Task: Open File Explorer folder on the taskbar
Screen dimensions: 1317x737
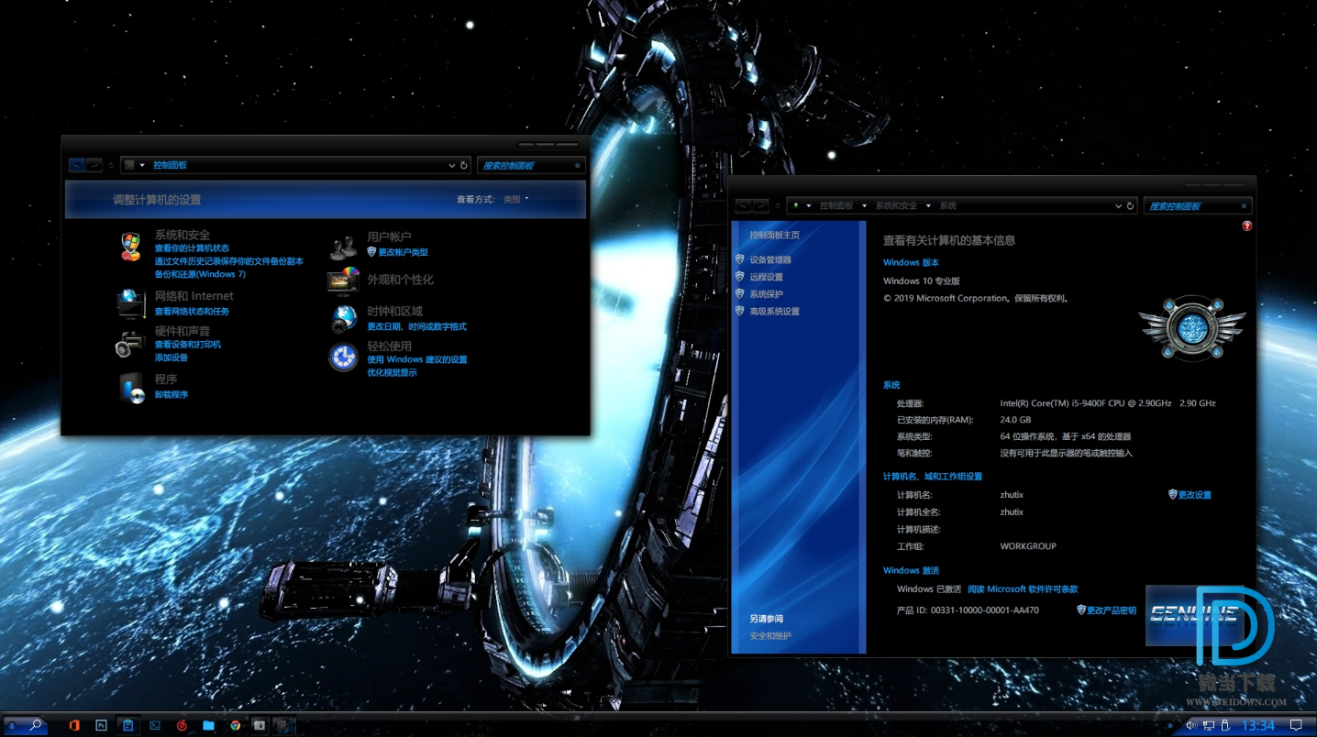Action: click(x=208, y=725)
